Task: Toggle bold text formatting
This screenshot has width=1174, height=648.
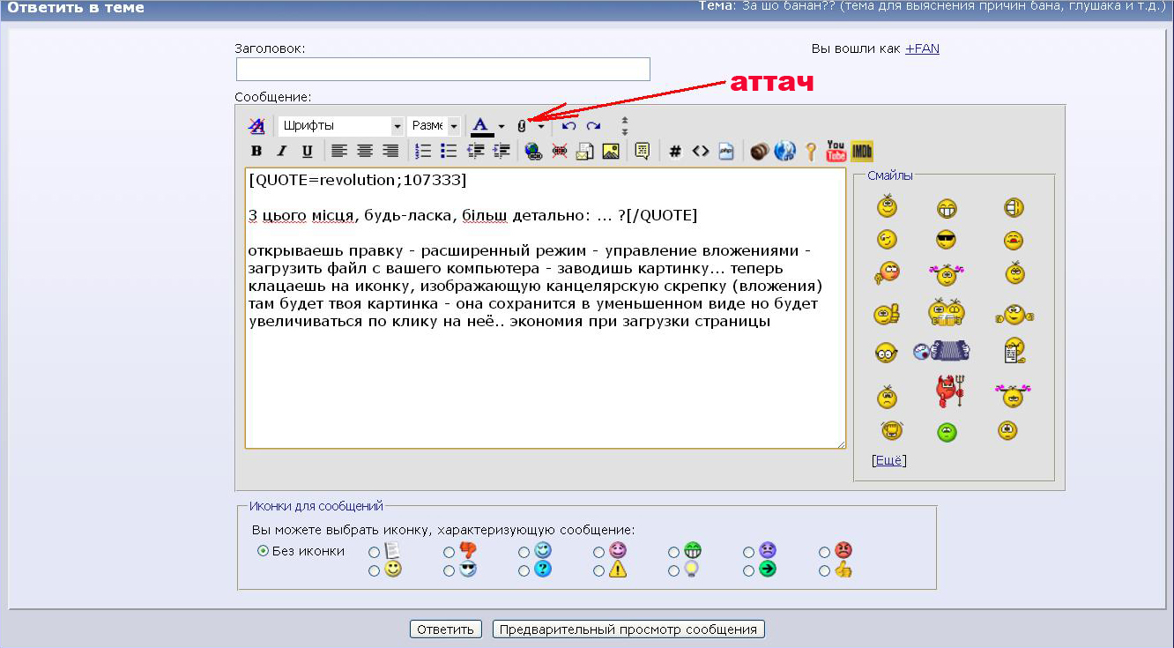Action: click(x=256, y=152)
